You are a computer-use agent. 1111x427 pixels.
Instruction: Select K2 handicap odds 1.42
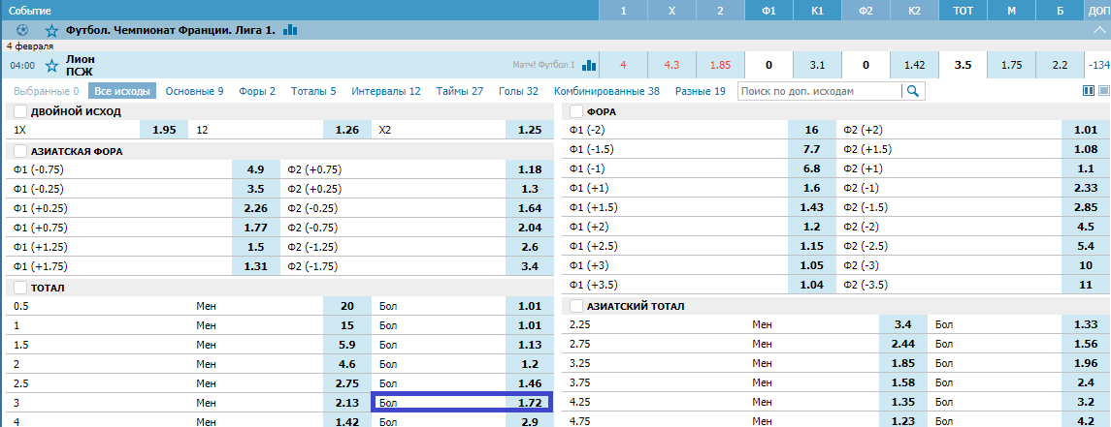coord(914,65)
